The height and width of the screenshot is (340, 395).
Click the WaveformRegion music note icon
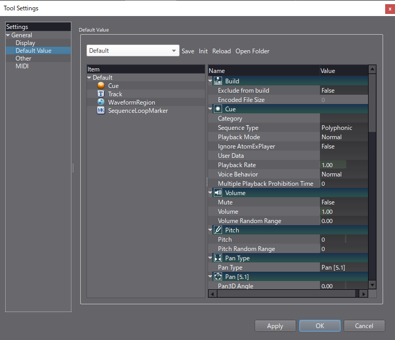tap(101, 102)
